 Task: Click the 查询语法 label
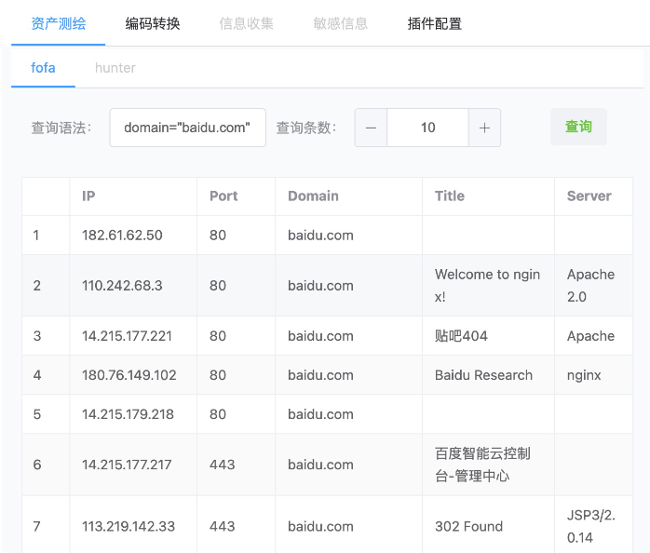pos(61,128)
